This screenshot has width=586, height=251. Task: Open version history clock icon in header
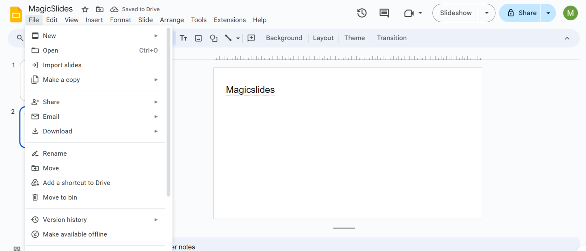(x=362, y=13)
